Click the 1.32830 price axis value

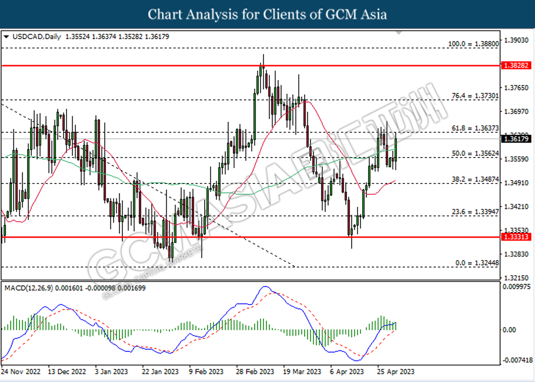click(x=516, y=254)
